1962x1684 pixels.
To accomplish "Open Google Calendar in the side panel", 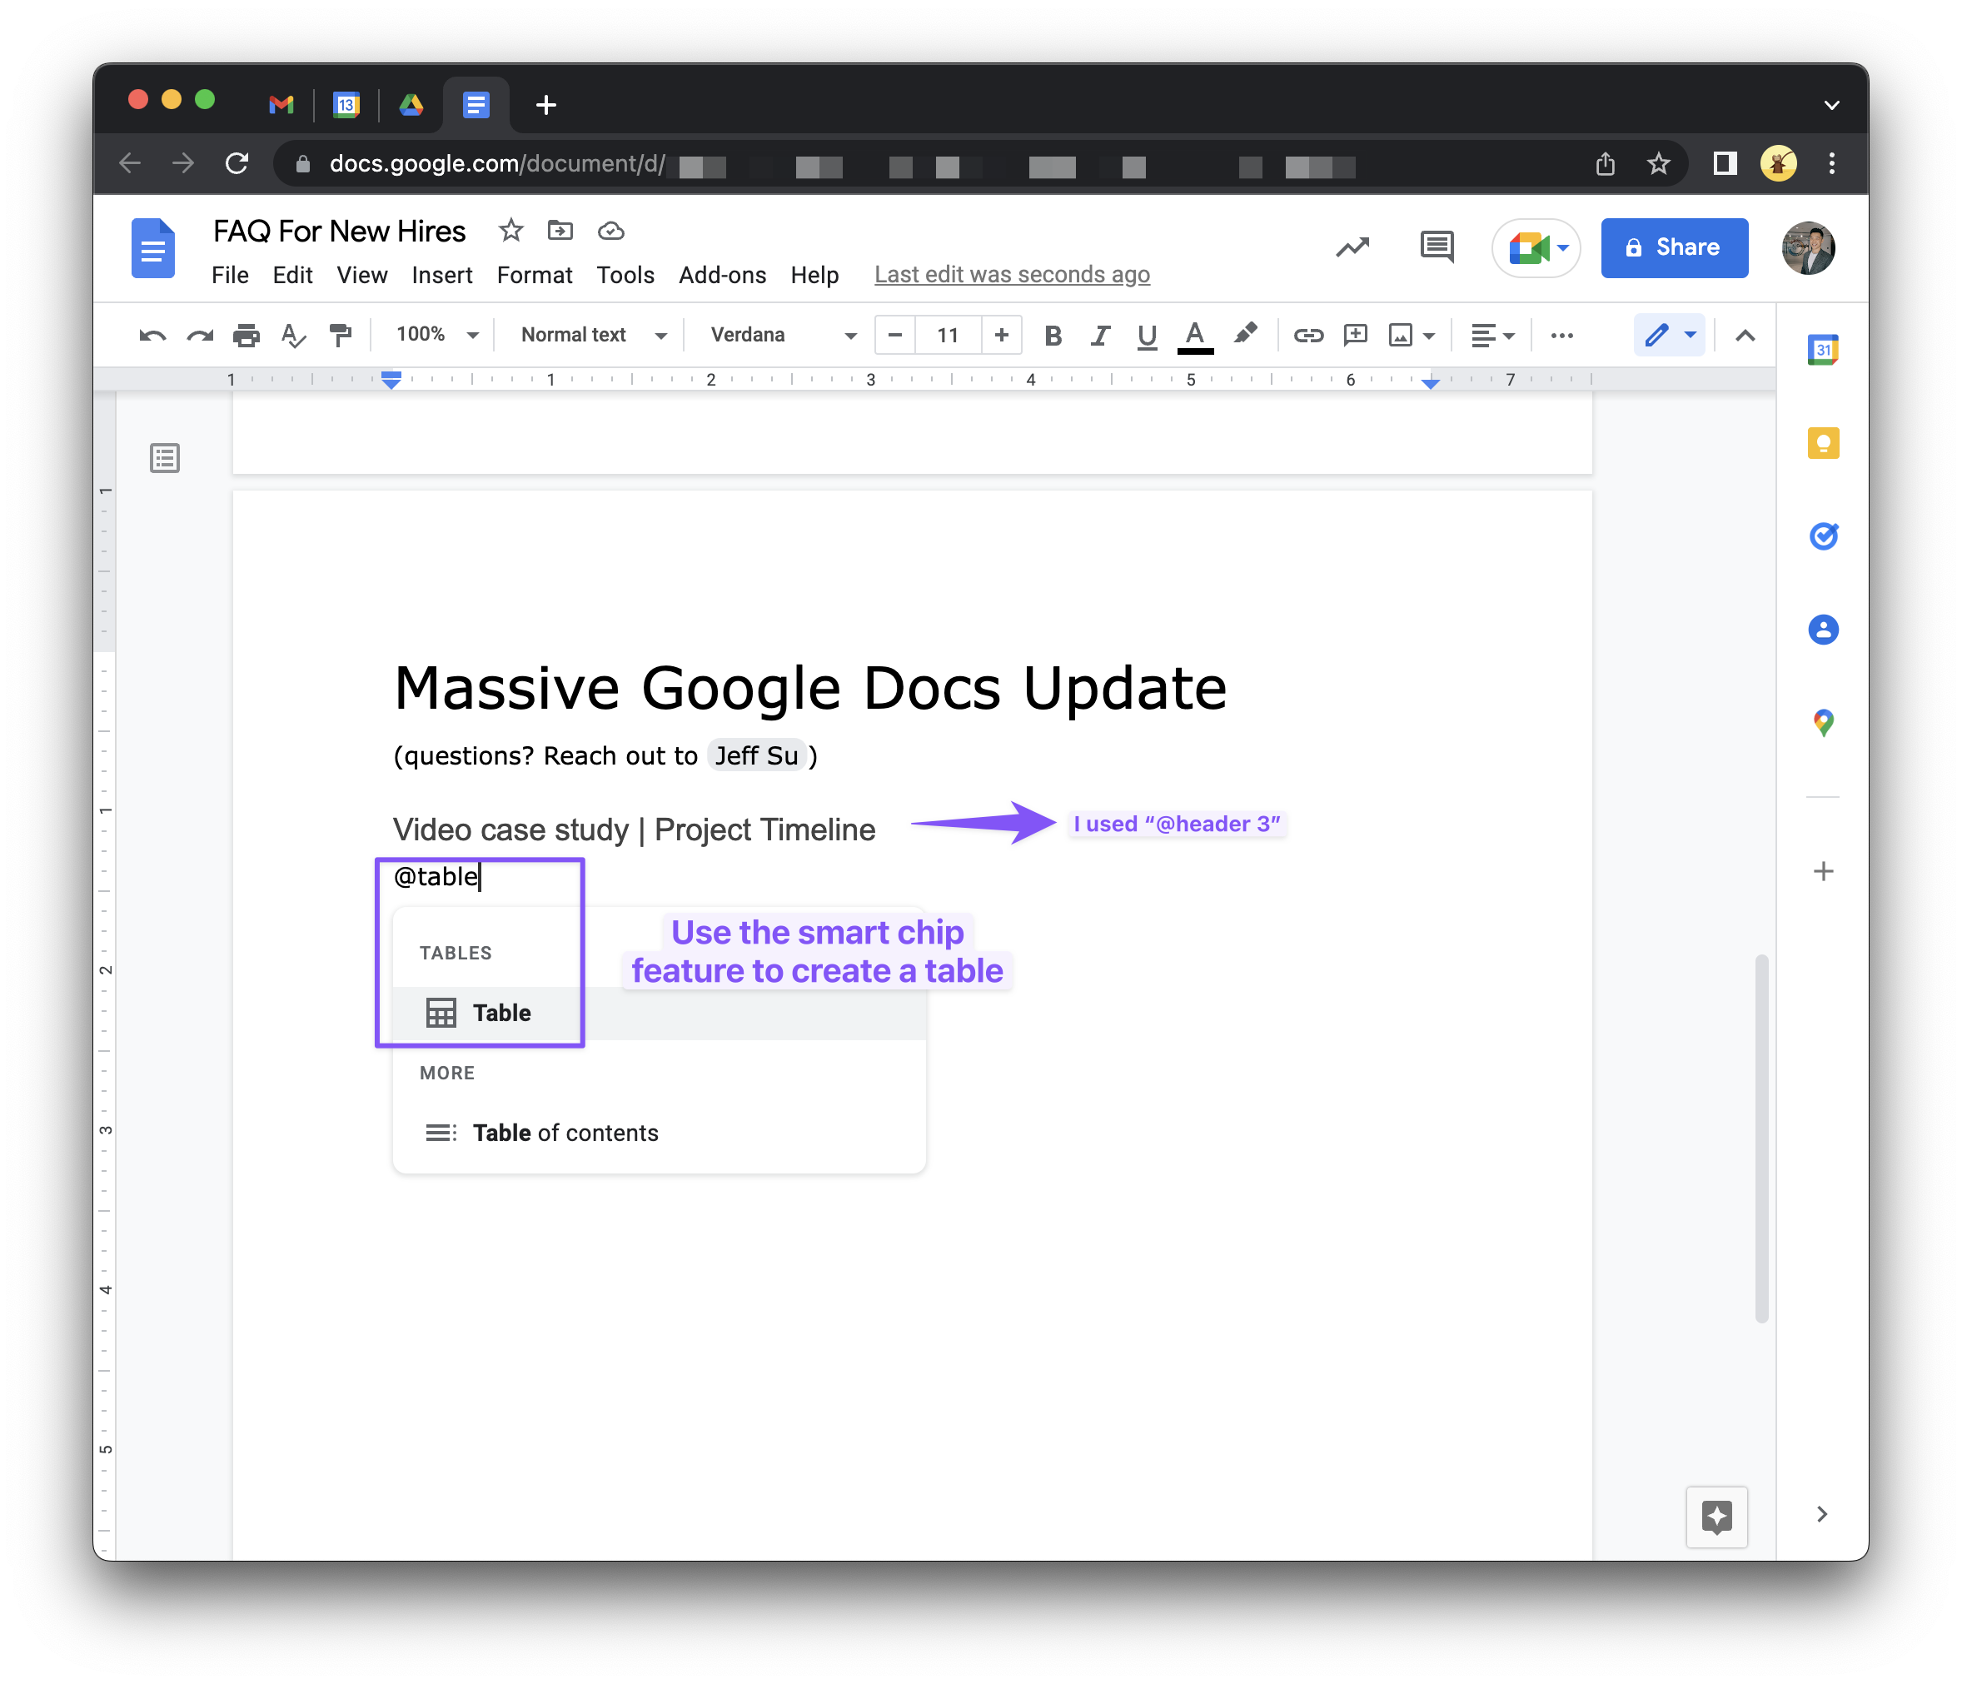I will click(1823, 350).
